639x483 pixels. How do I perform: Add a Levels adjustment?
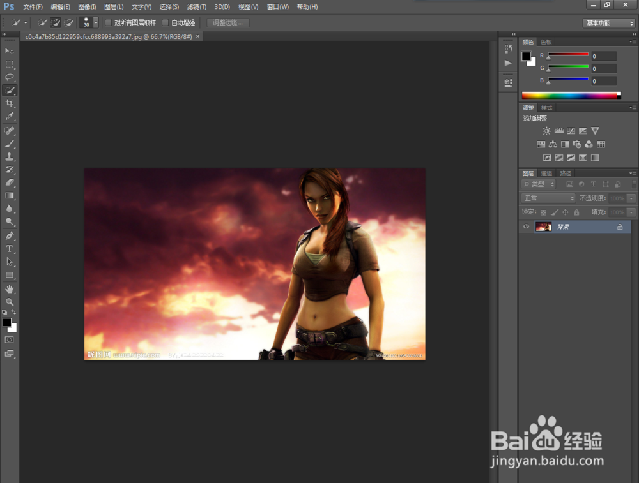pos(558,131)
